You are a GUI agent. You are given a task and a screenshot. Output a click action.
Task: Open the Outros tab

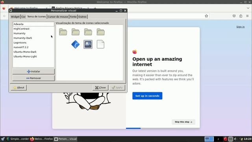tap(82, 17)
